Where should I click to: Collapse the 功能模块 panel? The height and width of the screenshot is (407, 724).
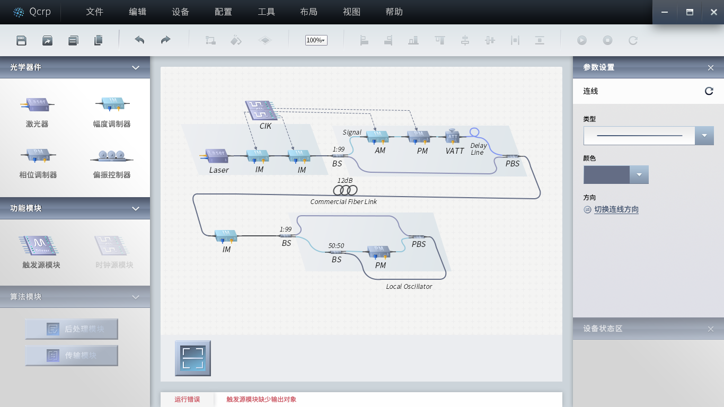[136, 208]
